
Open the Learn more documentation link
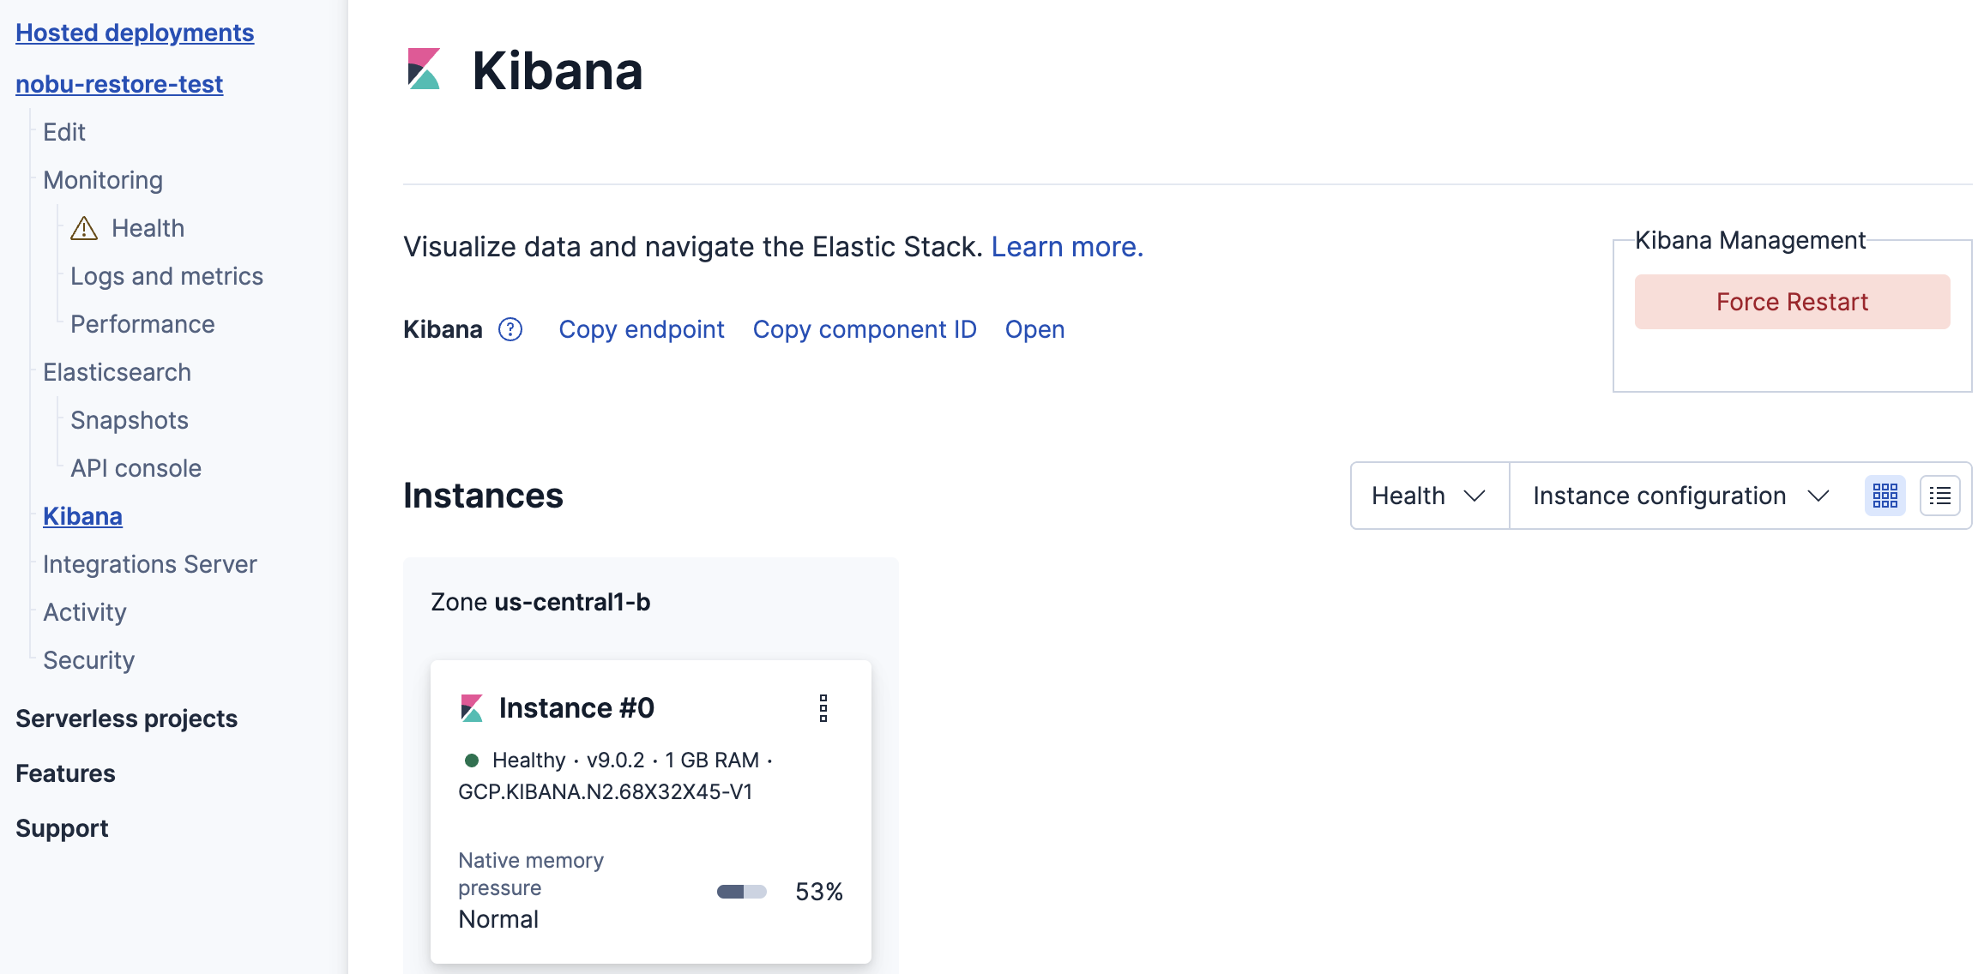(x=1066, y=247)
